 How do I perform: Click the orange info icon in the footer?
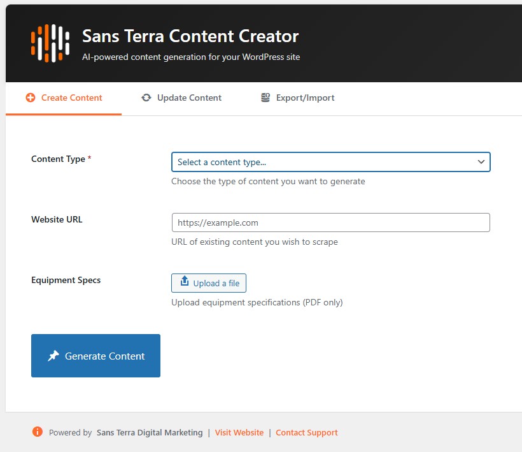(x=38, y=432)
